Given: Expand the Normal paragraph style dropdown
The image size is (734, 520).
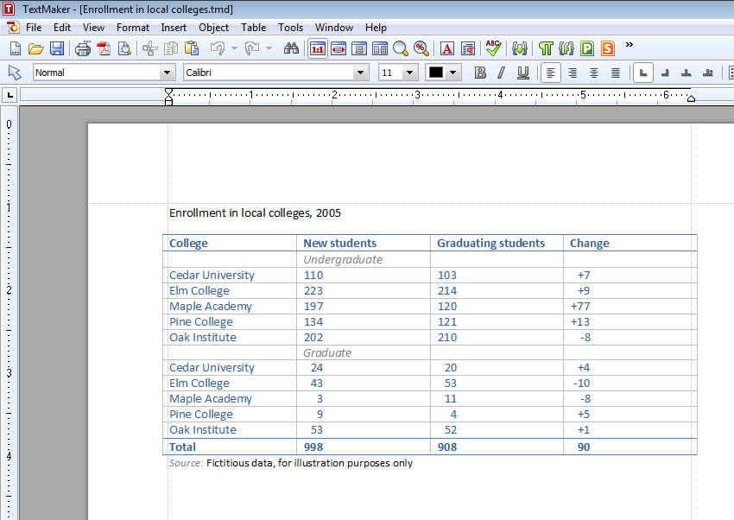Looking at the screenshot, I should pos(168,73).
